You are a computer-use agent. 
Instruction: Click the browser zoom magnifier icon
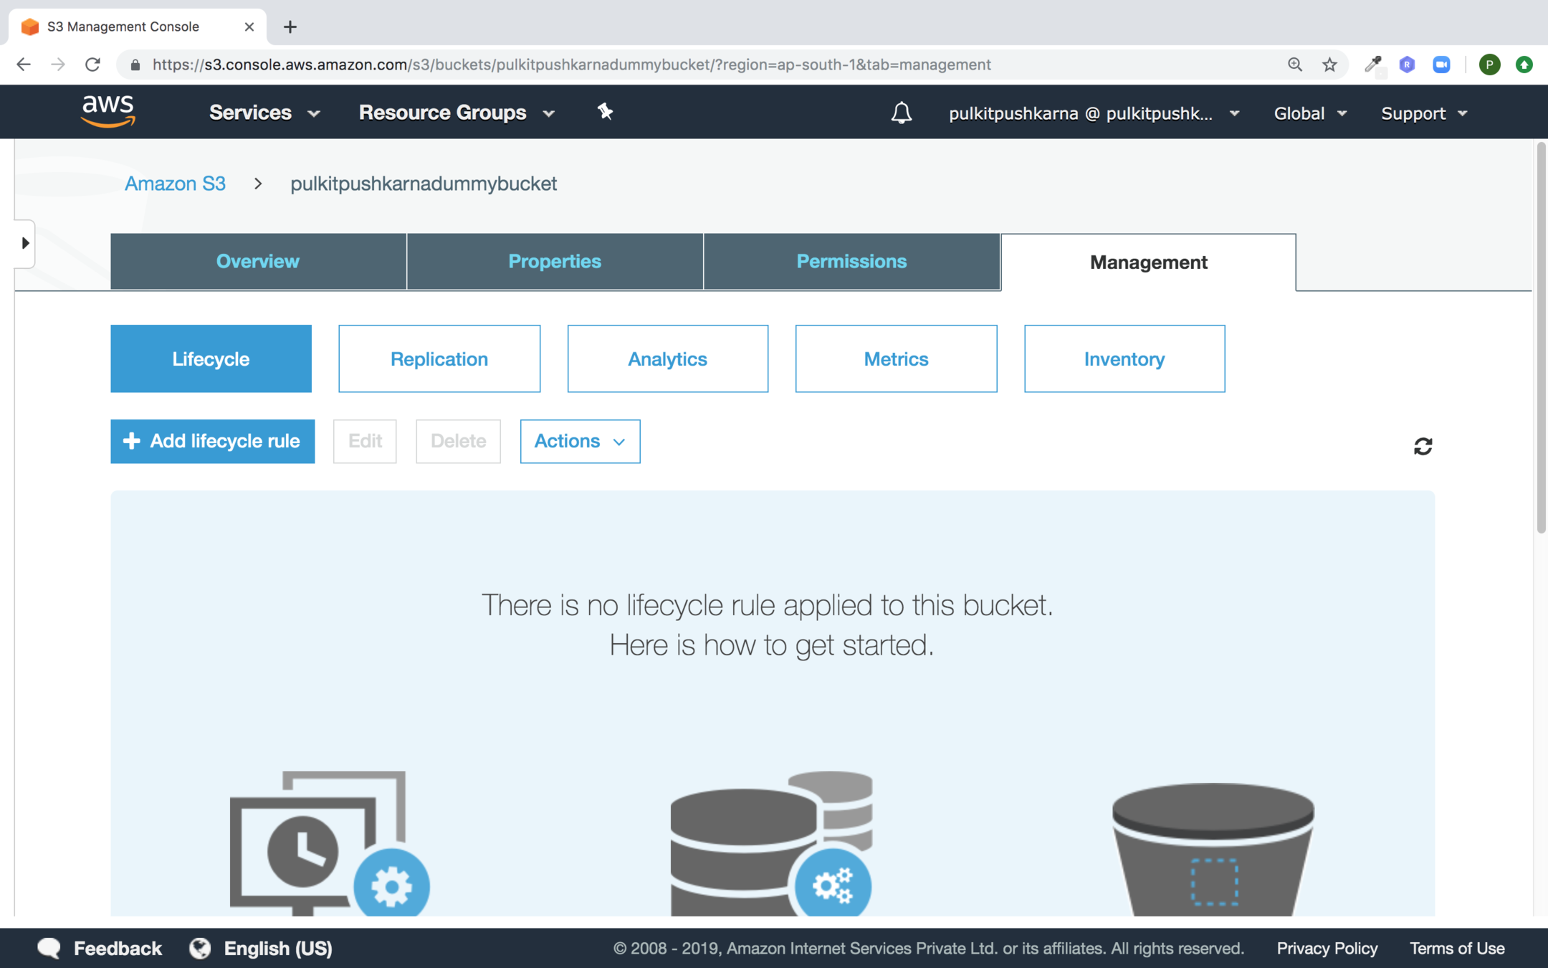pyautogui.click(x=1295, y=65)
